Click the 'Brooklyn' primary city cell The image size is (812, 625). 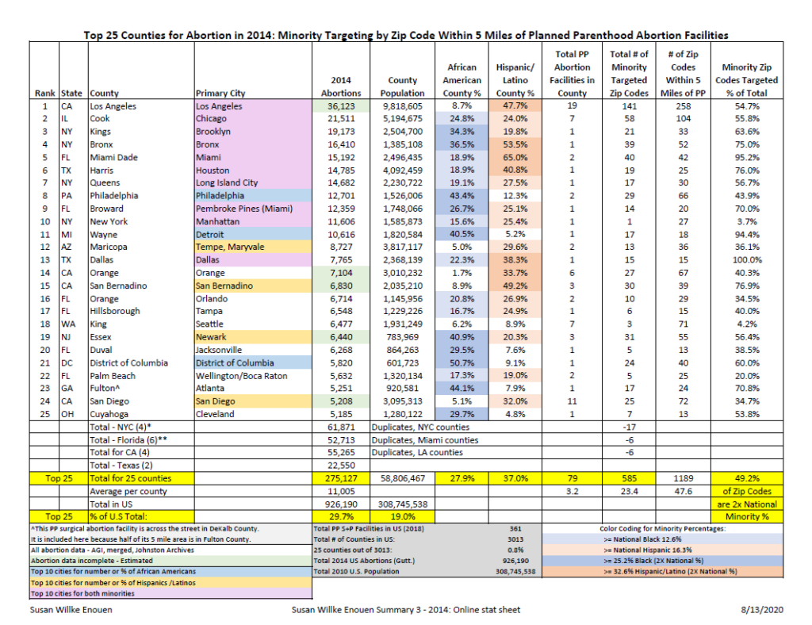coord(253,132)
